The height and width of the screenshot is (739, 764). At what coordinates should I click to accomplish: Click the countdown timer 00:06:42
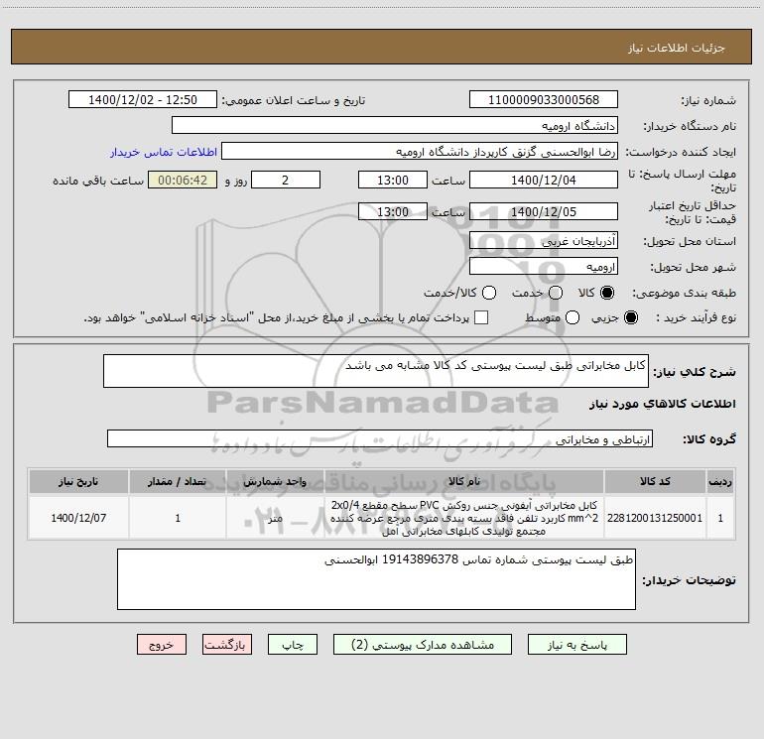tap(183, 180)
